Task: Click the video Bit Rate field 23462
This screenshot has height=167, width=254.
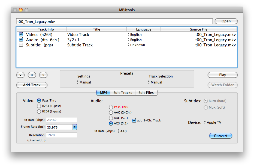Action: [62, 120]
